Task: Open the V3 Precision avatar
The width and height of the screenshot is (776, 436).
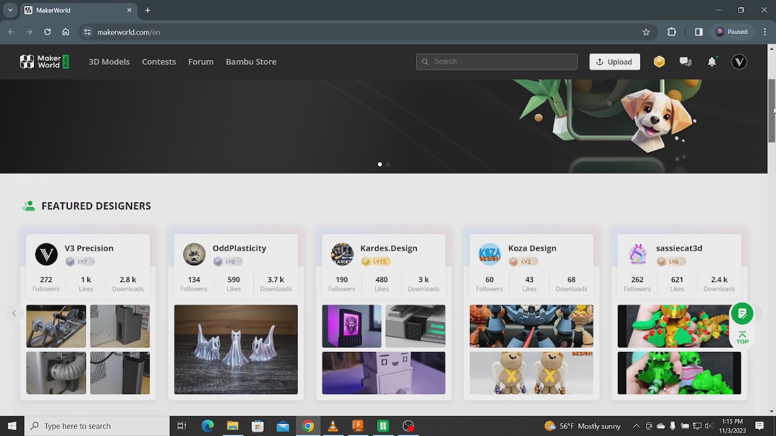Action: pos(46,254)
